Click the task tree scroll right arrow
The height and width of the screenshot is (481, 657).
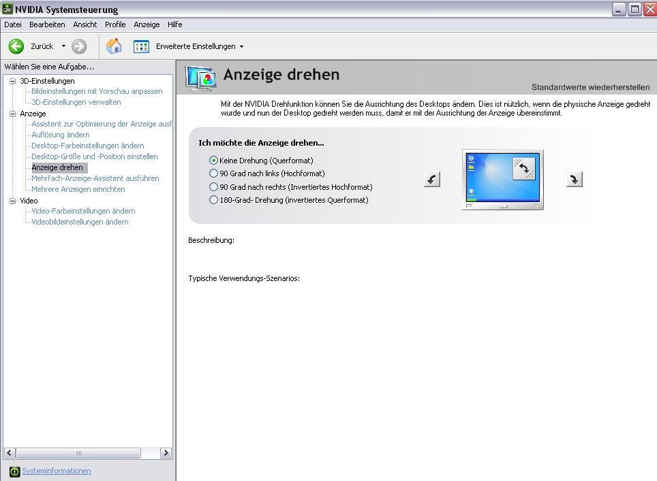pos(166,453)
